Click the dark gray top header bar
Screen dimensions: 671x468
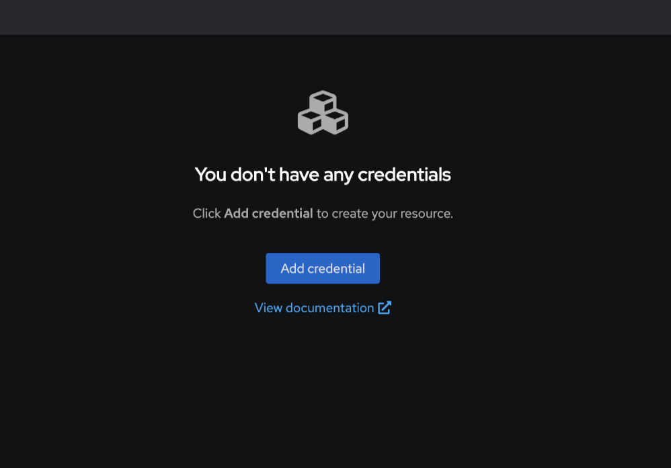tap(335, 17)
